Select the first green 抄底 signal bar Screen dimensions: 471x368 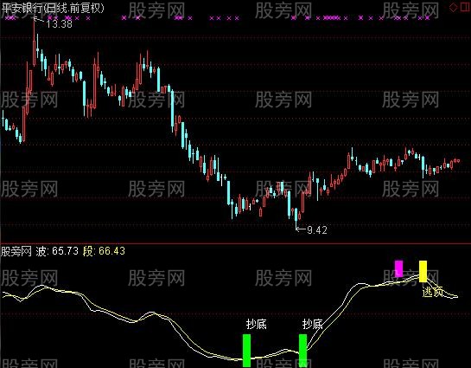click(x=246, y=351)
